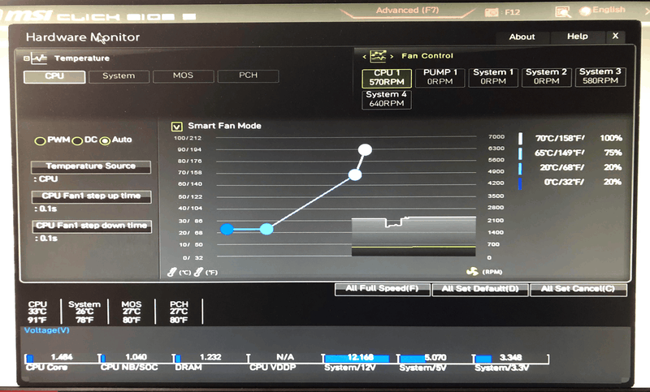Image resolution: width=650 pixels, height=392 pixels.
Task: Switch to the System temperature tab
Action: point(119,76)
